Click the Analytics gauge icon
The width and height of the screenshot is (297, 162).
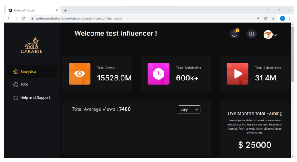pyautogui.click(x=16, y=72)
